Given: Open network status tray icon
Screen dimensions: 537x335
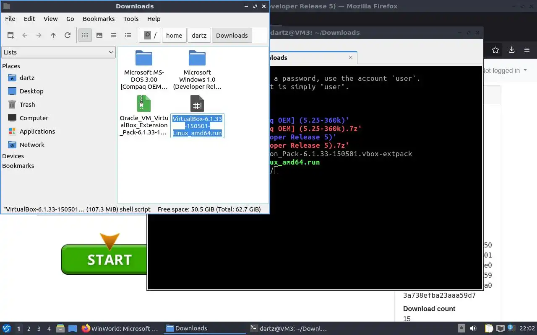Looking at the screenshot, I should [500, 329].
